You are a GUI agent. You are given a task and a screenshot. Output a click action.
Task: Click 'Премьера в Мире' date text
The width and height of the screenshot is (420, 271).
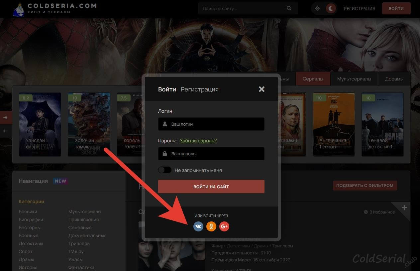click(x=251, y=260)
